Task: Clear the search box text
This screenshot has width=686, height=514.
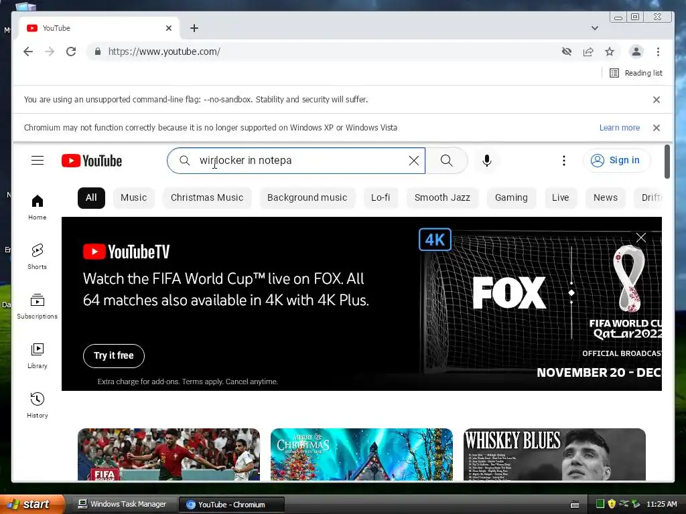Action: pyautogui.click(x=413, y=161)
